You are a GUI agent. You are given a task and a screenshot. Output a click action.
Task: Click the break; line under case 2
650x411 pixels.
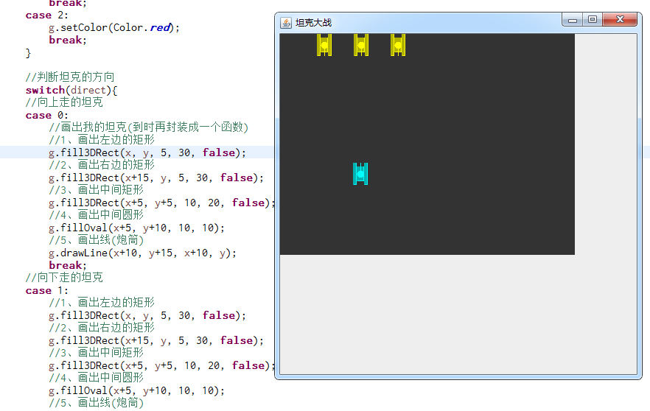pos(68,41)
